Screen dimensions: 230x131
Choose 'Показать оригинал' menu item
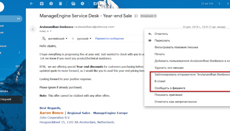[x=168, y=95]
